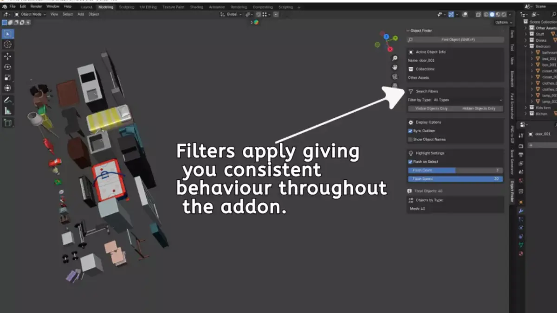This screenshot has height=313, width=557.
Task: Adjust the Flash Count slider
Action: click(x=455, y=170)
